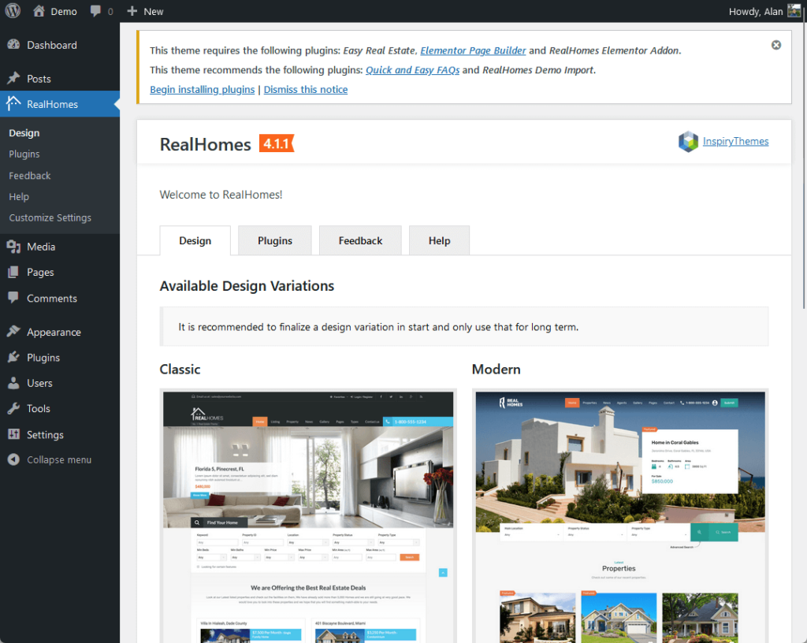Click the New plus icon
Screen dimensions: 807x643
click(x=132, y=11)
